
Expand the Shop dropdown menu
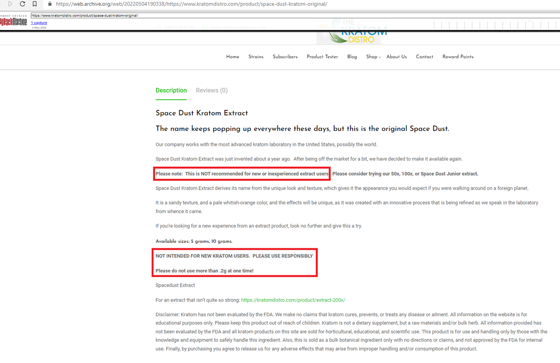coord(373,57)
